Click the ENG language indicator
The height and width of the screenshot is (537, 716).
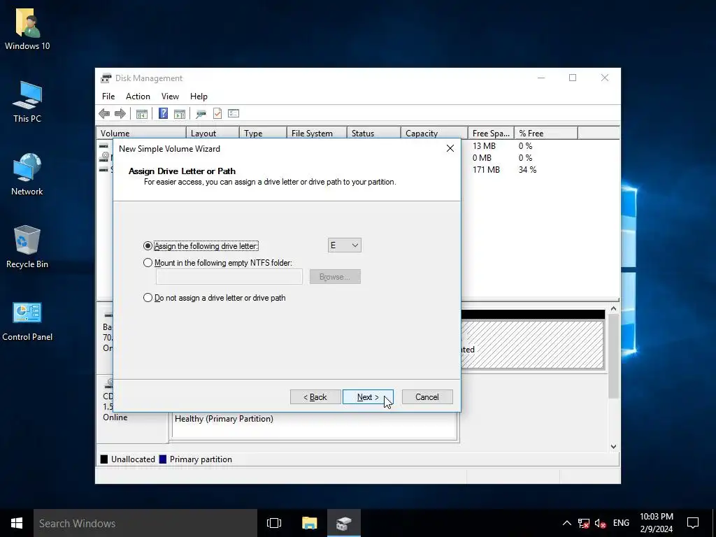pyautogui.click(x=621, y=523)
